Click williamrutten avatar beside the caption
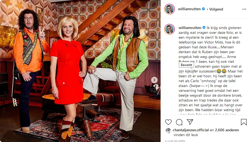This screenshot has height=142, width=250. (x=169, y=29)
